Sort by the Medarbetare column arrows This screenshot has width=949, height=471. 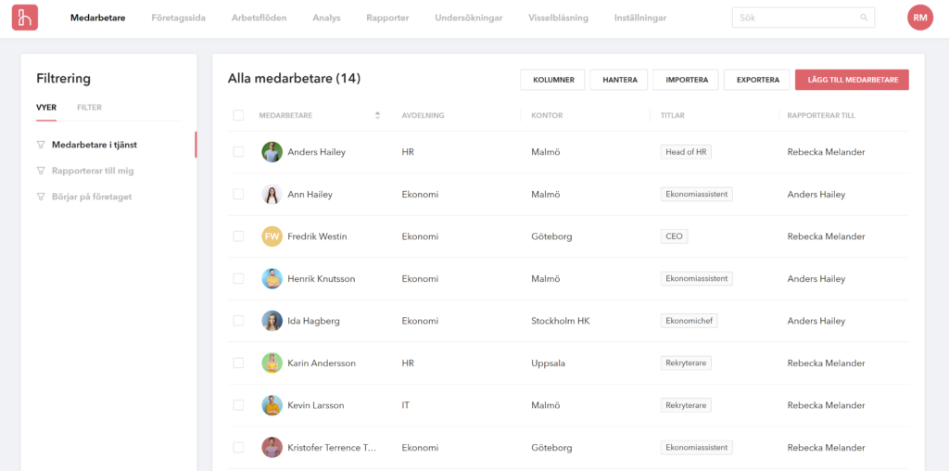[378, 115]
